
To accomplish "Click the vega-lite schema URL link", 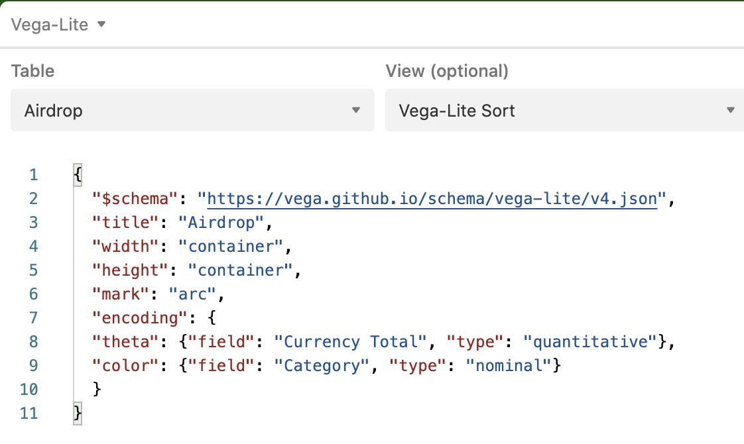I will (x=432, y=199).
